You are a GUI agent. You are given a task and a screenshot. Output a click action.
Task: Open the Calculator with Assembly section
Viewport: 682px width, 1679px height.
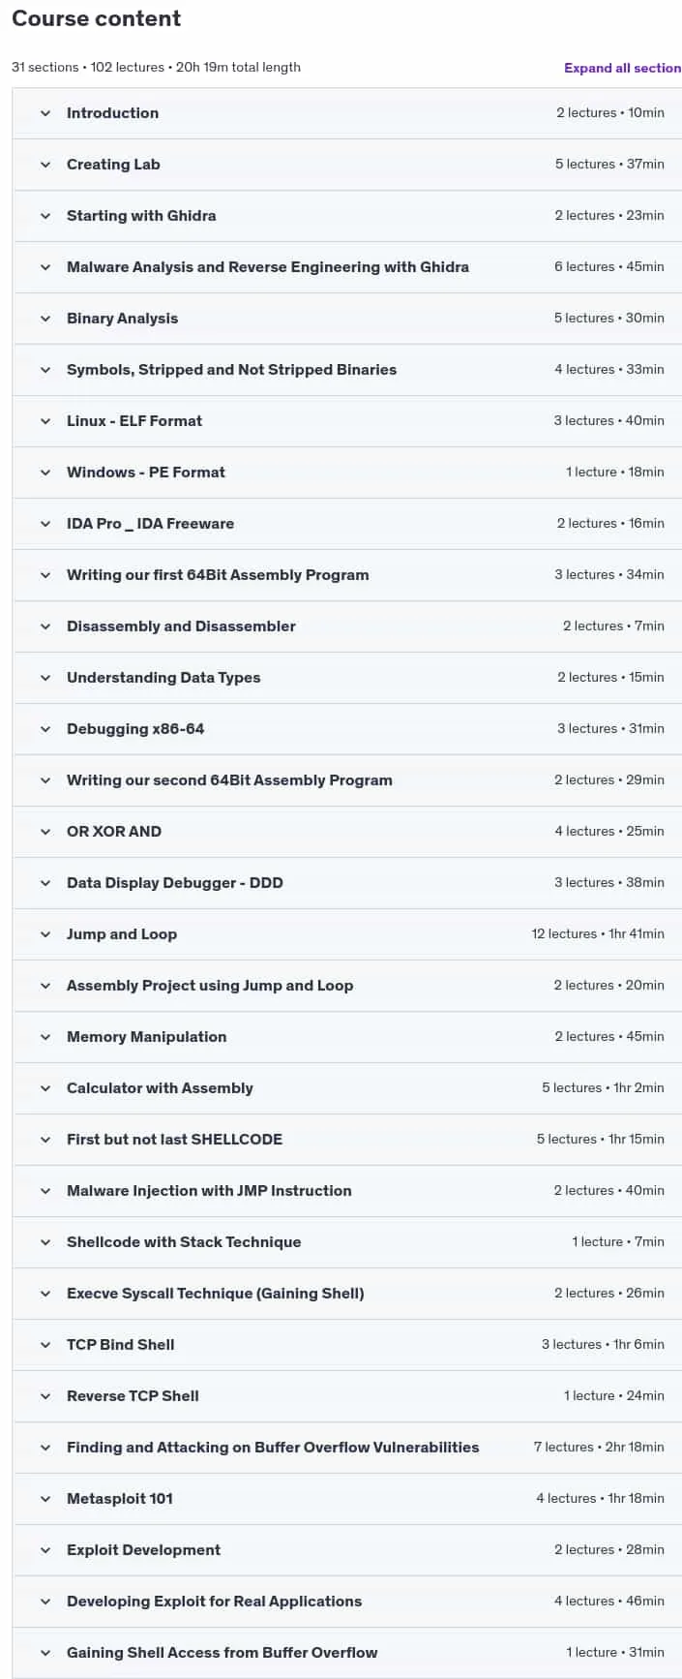(x=346, y=1088)
